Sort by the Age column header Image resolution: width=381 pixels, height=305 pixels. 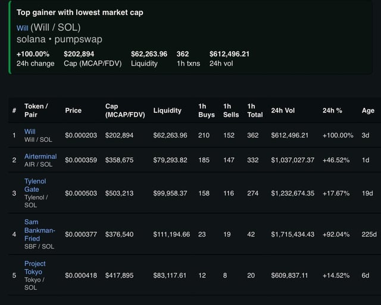[368, 110]
